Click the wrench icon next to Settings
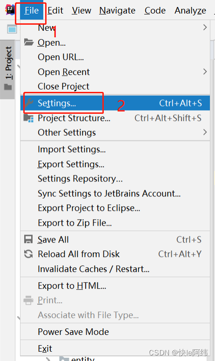The width and height of the screenshot is (215, 361). tap(29, 103)
